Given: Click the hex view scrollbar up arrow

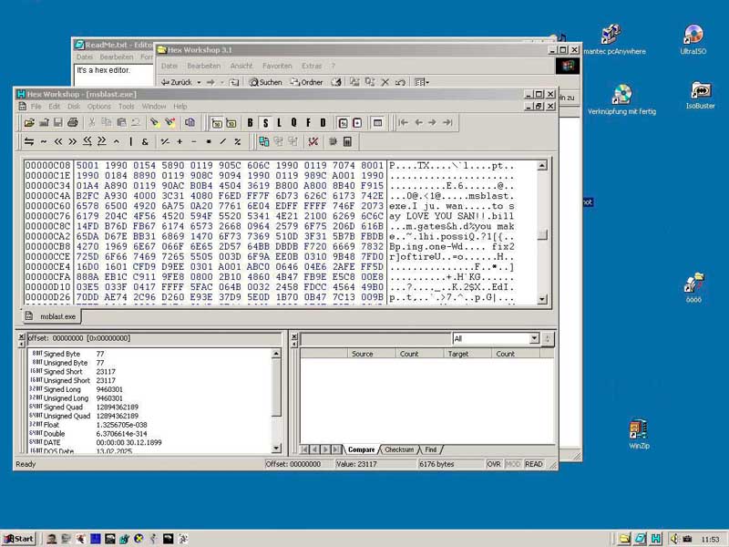Looking at the screenshot, I should 542,166.
